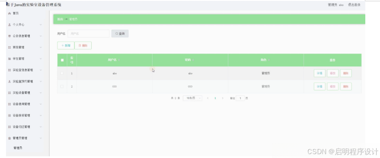The height and width of the screenshot is (158, 380).
Task: Select the 管理员 submenu item
Action: coord(18,148)
